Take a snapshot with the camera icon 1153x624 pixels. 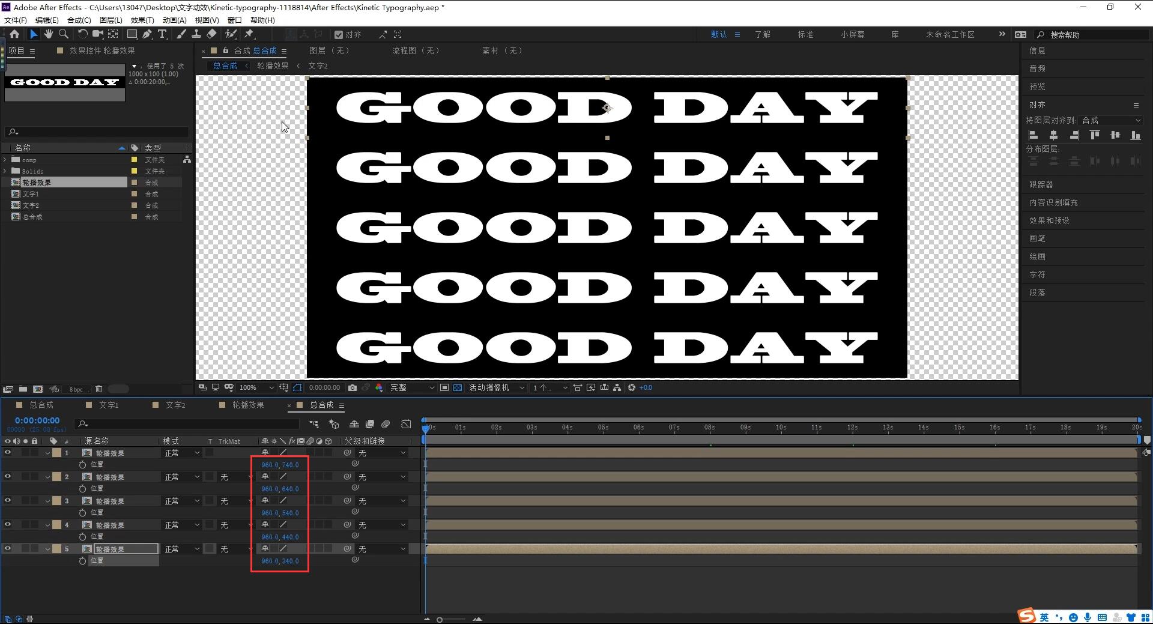[x=353, y=388]
